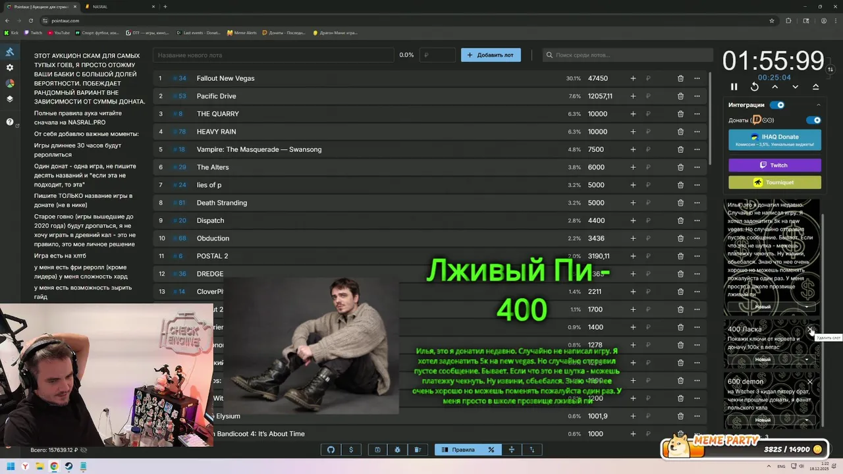Click Новый on 400 Ласка donation
843x474 pixels.
pyautogui.click(x=763, y=359)
